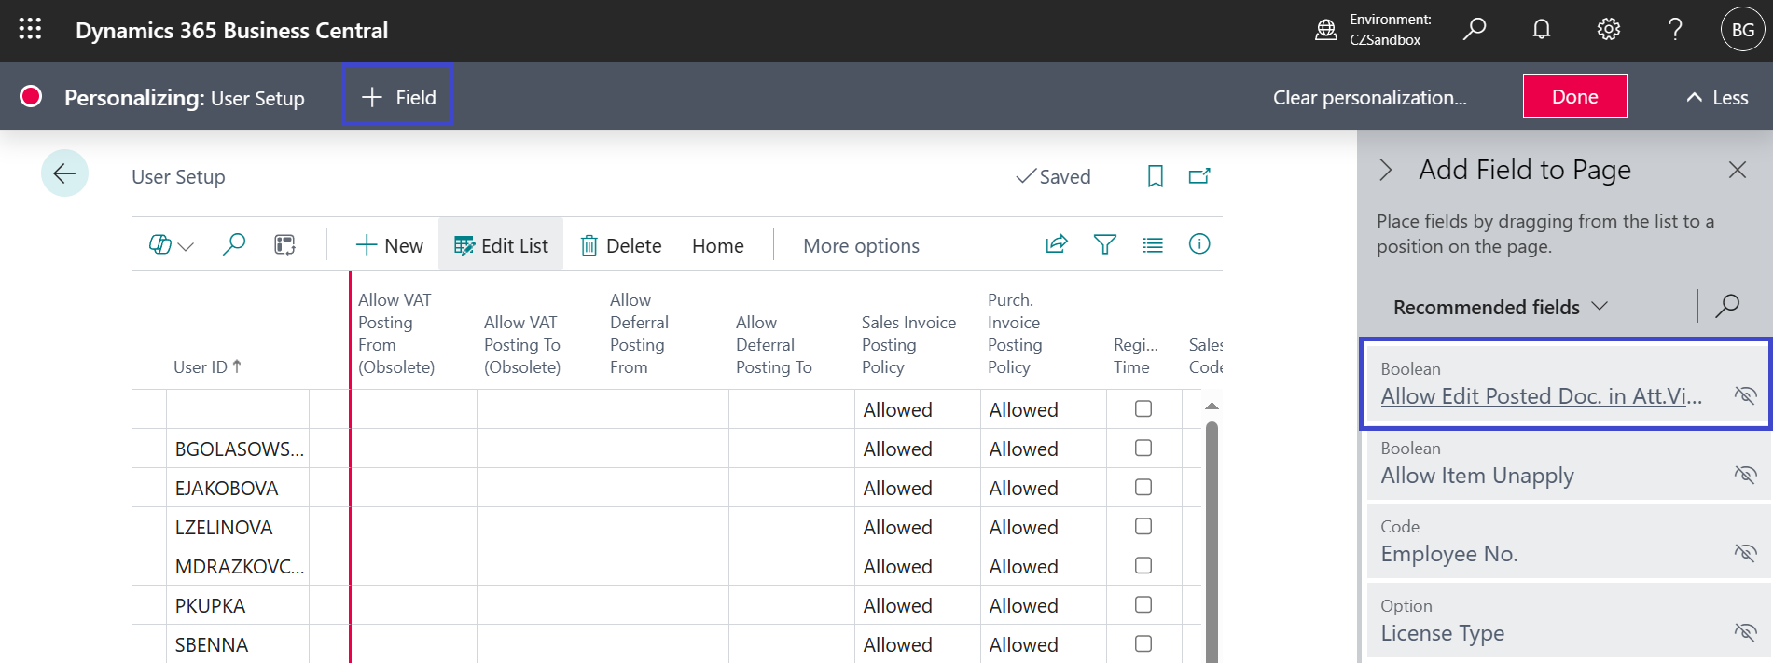This screenshot has width=1773, height=663.
Task: Tick the Regi... Time checkbox for PKUPKA
Action: pos(1143,605)
